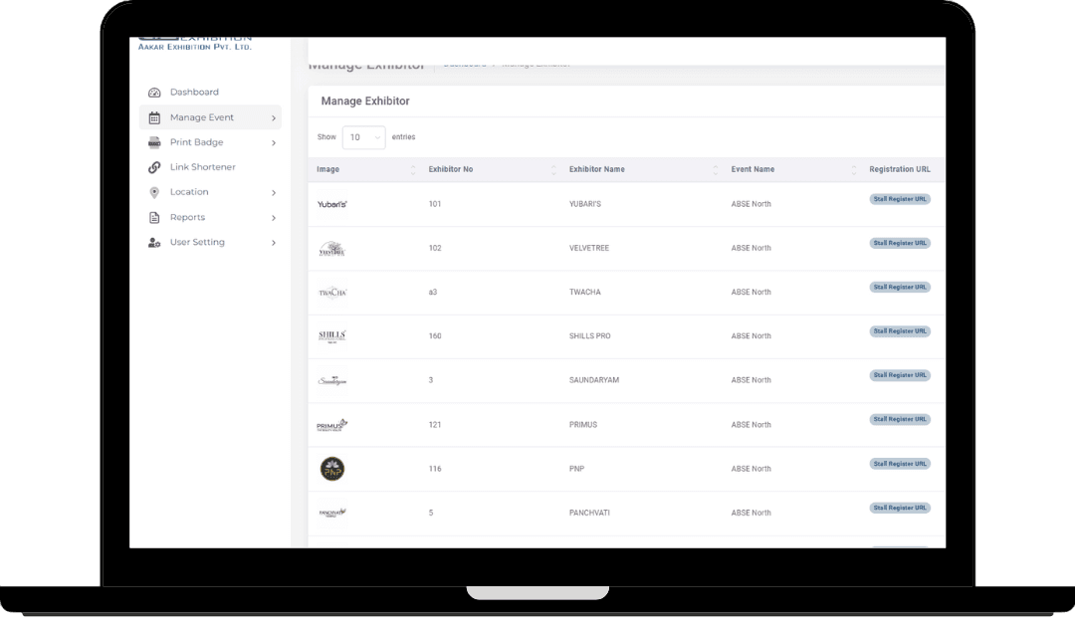This screenshot has width=1075, height=632.
Task: Open the Show entries count dropdown
Action: (x=364, y=137)
